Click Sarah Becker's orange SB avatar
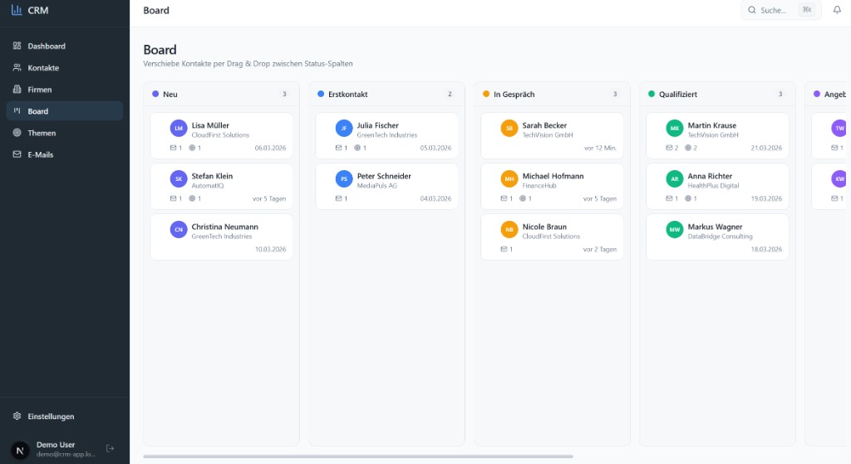The height and width of the screenshot is (464, 851). click(x=509, y=129)
